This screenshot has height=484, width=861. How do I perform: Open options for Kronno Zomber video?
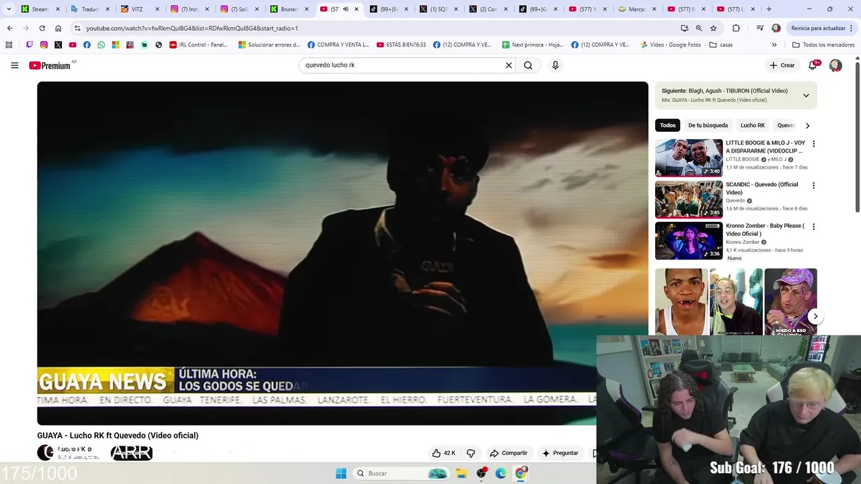813,227
